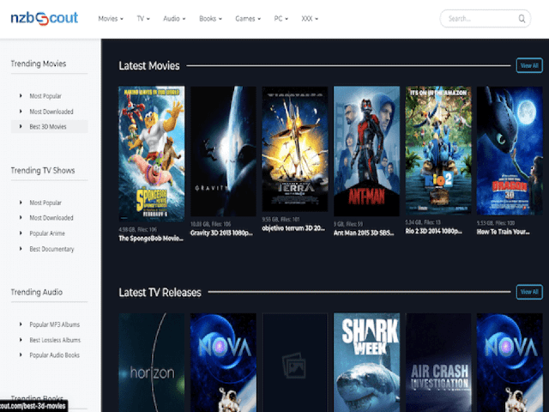
Task: Open the Shark Week poster
Action: pyautogui.click(x=366, y=362)
